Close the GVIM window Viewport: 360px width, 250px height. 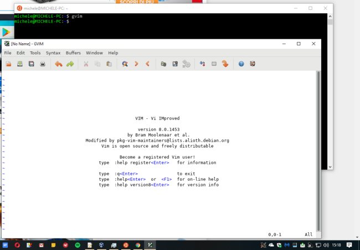click(x=313, y=44)
